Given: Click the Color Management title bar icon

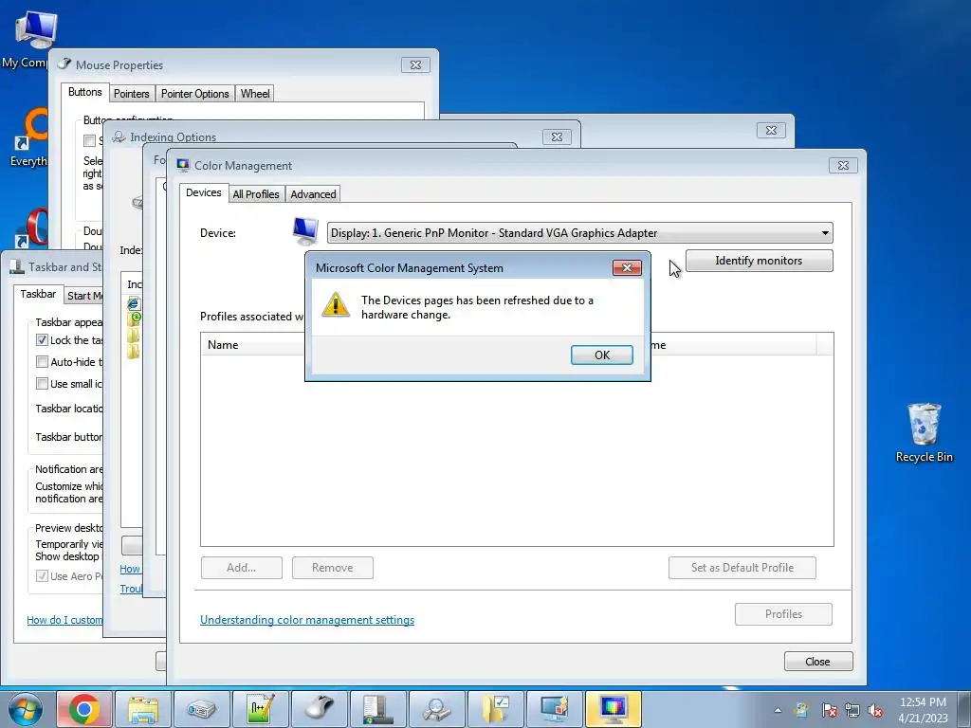Looking at the screenshot, I should tap(183, 165).
